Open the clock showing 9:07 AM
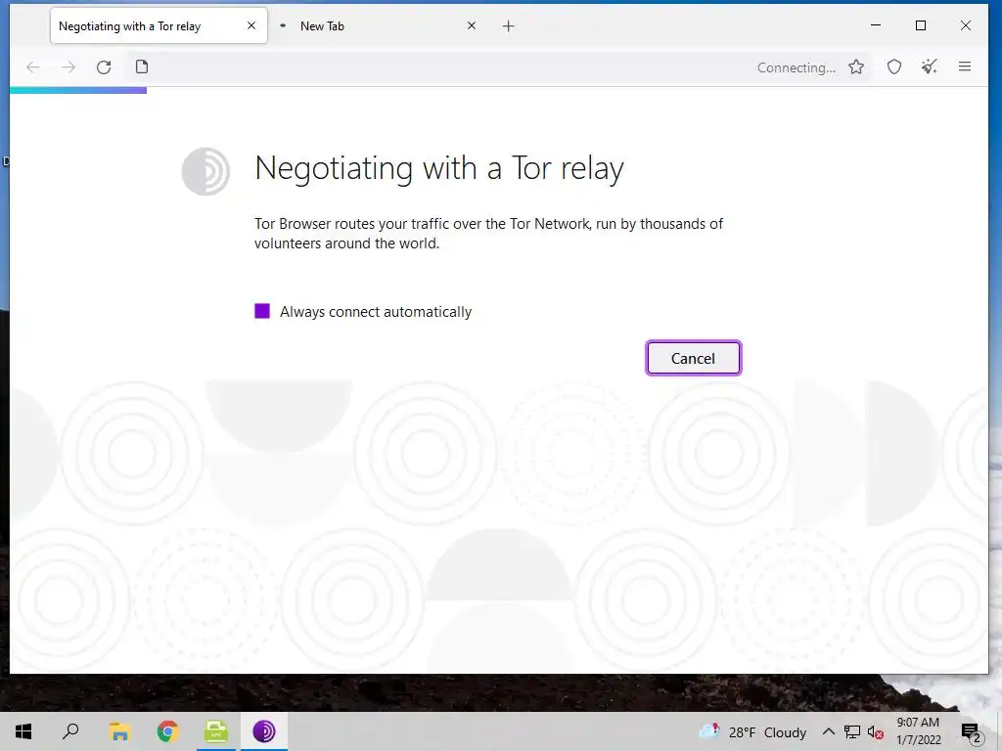Viewport: 1002px width, 751px height. pyautogui.click(x=918, y=731)
